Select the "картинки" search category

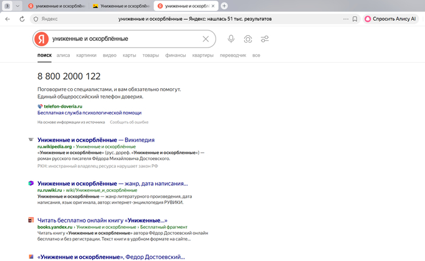pos(86,55)
